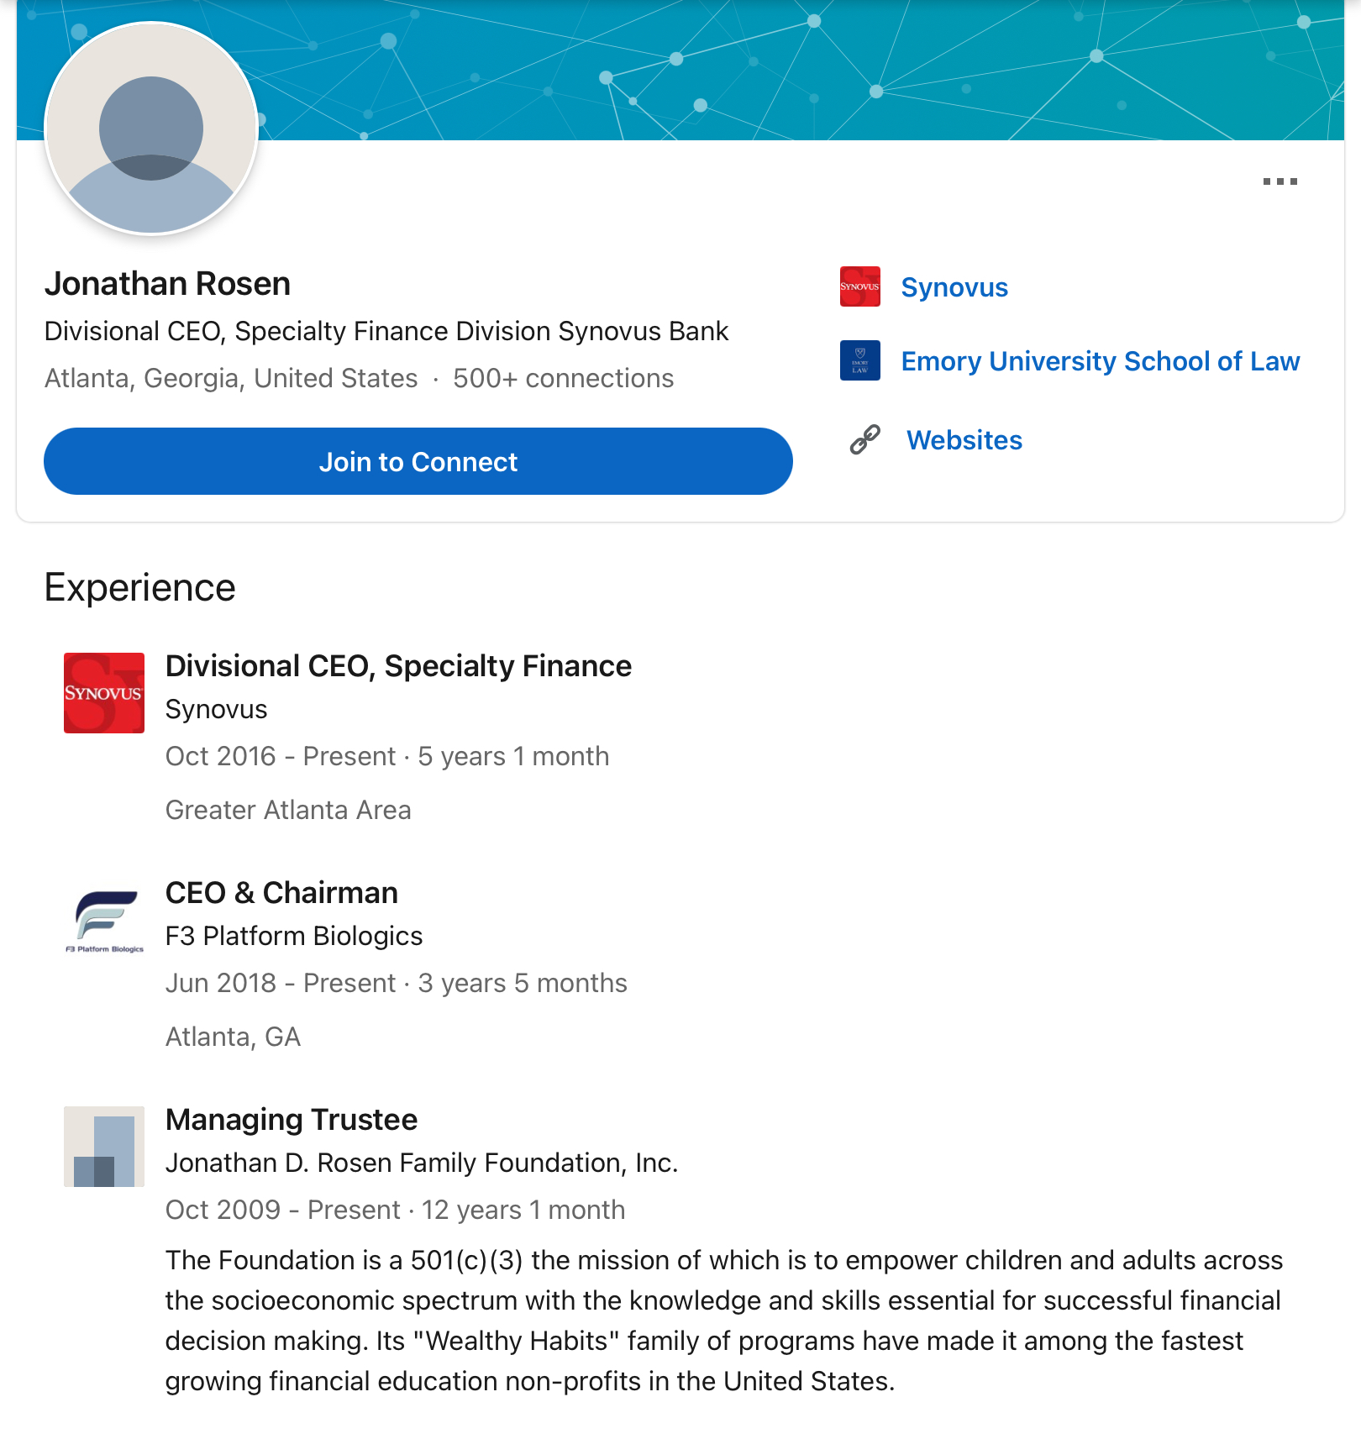Click the Divisional CEO, Specialty Finance job title

point(398,666)
